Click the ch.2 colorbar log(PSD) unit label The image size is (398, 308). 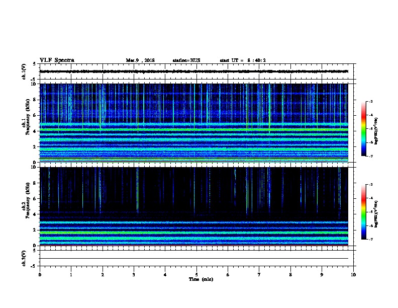click(x=376, y=214)
